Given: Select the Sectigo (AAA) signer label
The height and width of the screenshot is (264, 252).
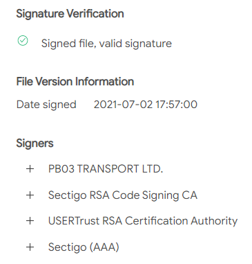Looking at the screenshot, I should (x=84, y=247).
